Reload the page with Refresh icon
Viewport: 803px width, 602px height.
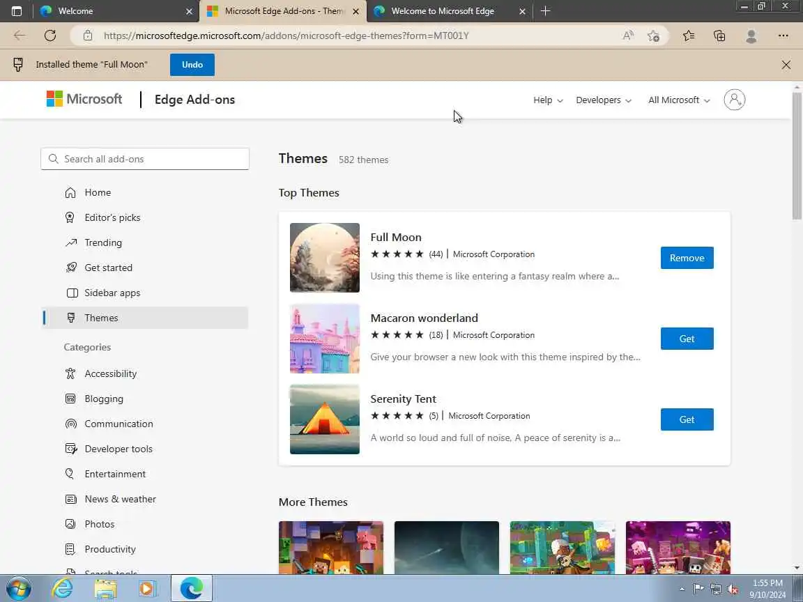click(x=49, y=36)
